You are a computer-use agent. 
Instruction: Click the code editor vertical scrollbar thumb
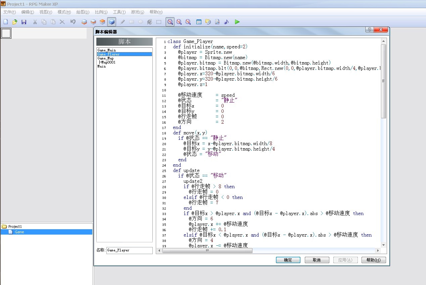pos(384,81)
